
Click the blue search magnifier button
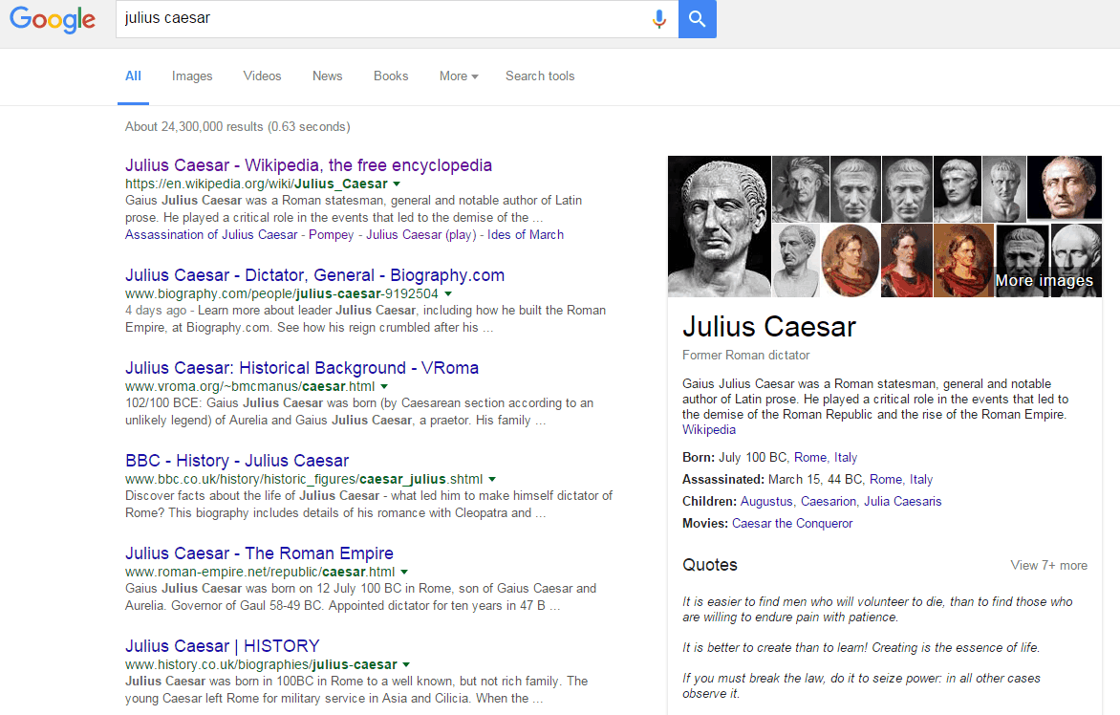697,19
